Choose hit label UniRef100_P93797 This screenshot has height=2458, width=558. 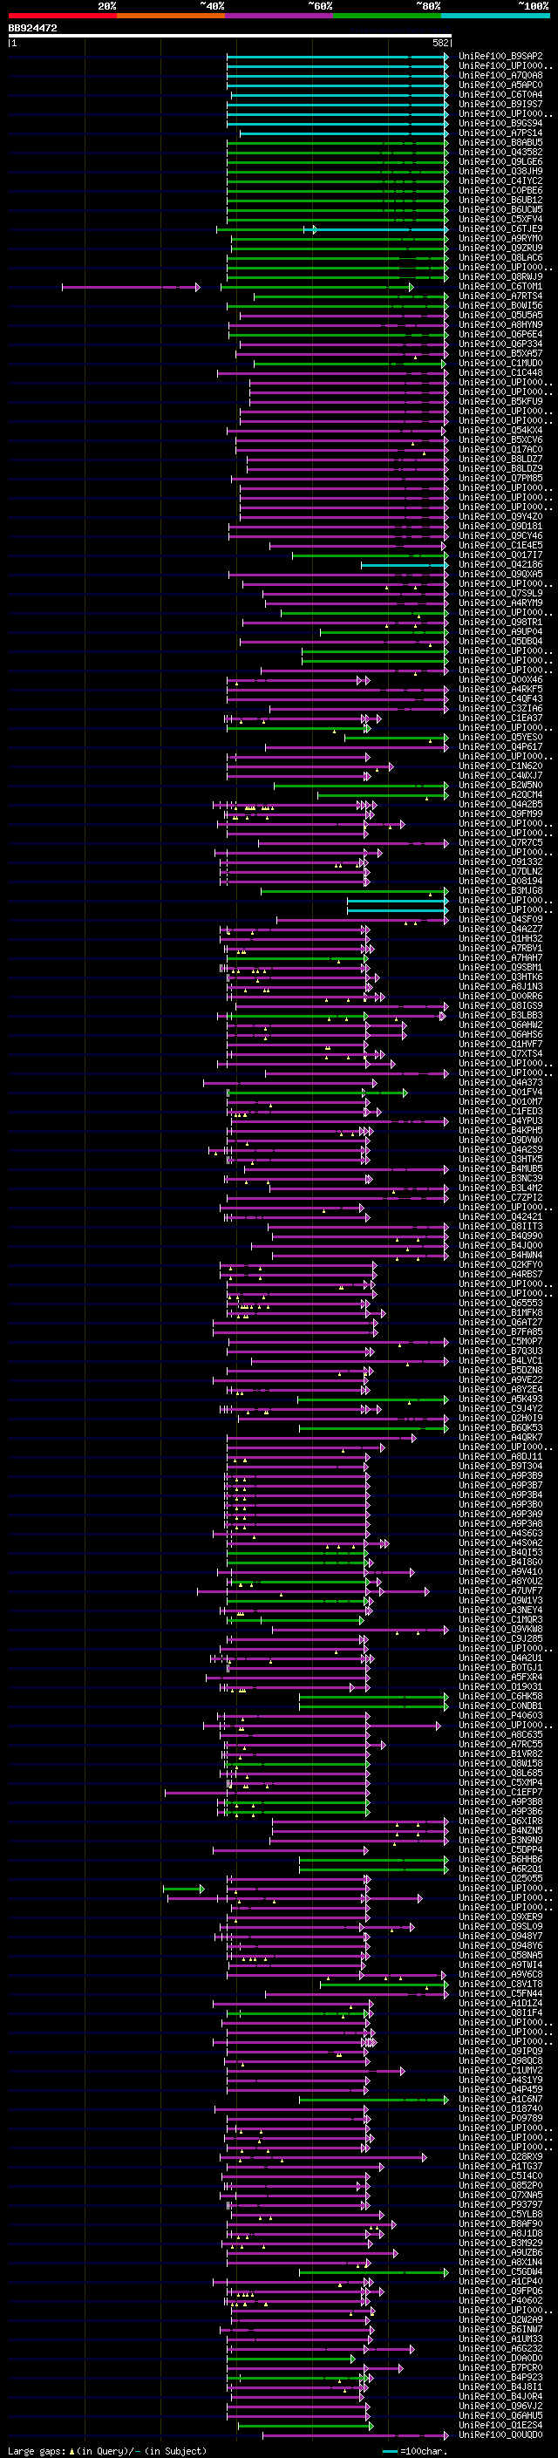(x=500, y=2204)
